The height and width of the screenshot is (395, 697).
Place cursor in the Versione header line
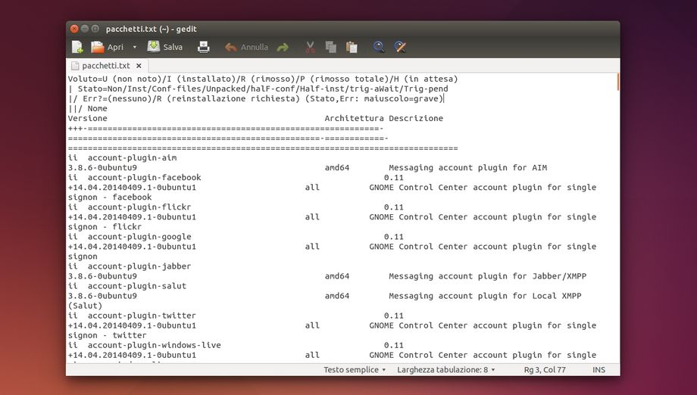[88, 118]
